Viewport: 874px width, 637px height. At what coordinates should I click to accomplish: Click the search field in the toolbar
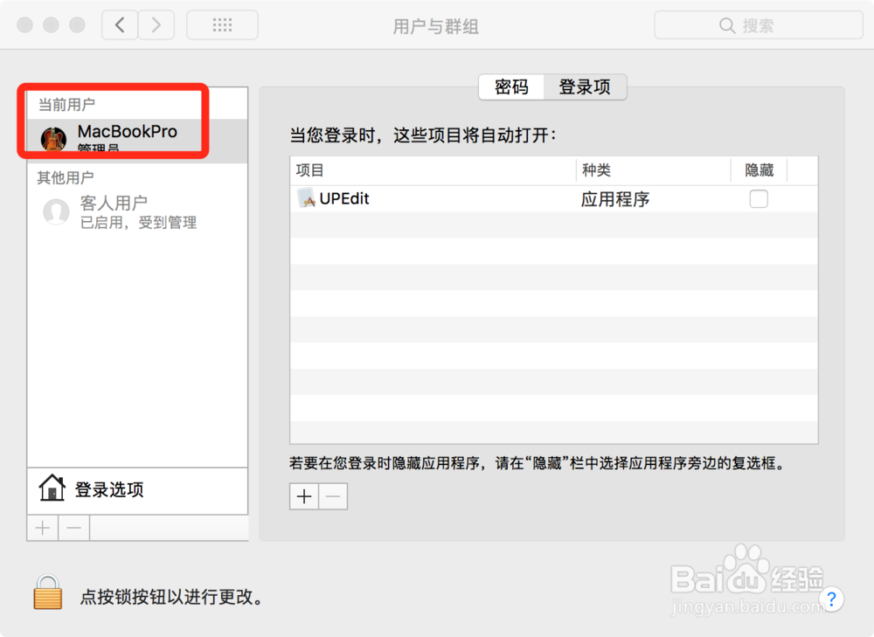(759, 25)
